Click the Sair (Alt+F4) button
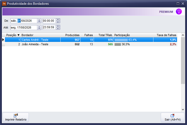 pos(173,117)
